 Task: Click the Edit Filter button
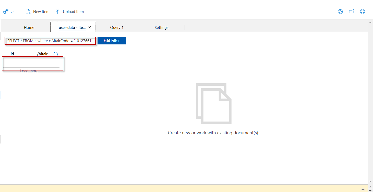click(112, 41)
